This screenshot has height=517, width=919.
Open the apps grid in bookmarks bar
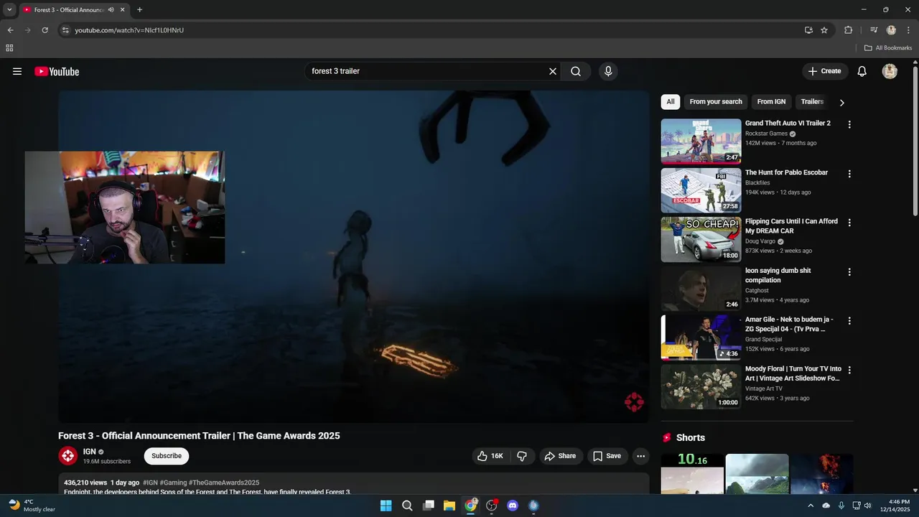(9, 48)
